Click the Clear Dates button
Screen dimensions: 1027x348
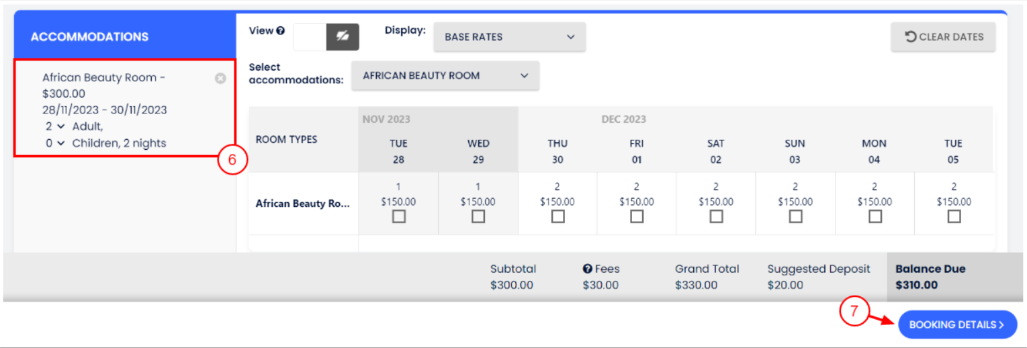(943, 37)
